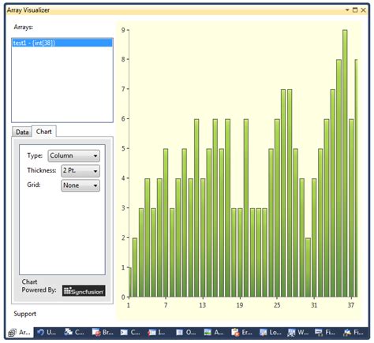Open the Br... breakpoints tab icon
The image size is (374, 343).
click(x=96, y=333)
